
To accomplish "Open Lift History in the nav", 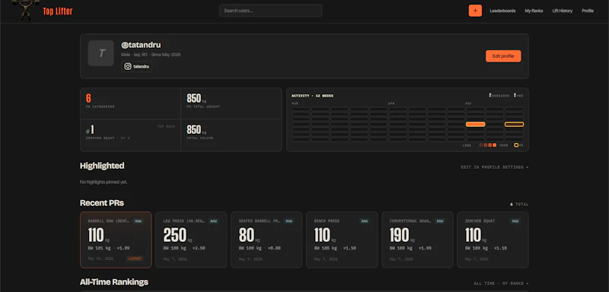I will coord(563,11).
